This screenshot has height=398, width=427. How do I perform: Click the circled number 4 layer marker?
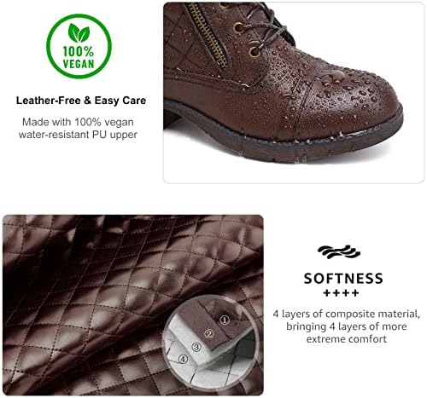point(183,360)
